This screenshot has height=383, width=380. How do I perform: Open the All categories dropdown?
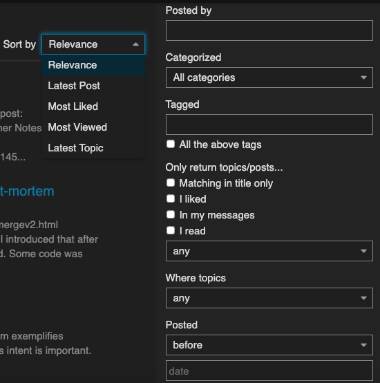pos(269,77)
